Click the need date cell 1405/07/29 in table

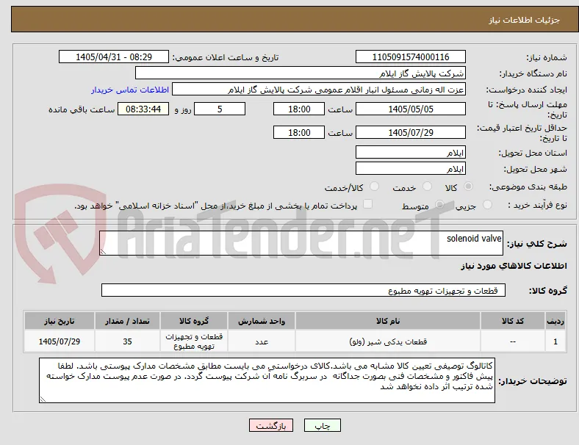click(60, 341)
